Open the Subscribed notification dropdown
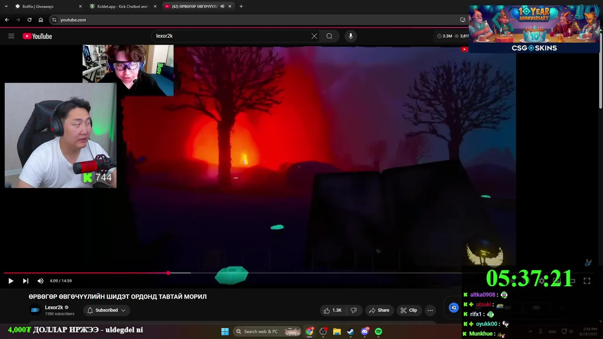Image resolution: width=603 pixels, height=339 pixels. point(106,310)
